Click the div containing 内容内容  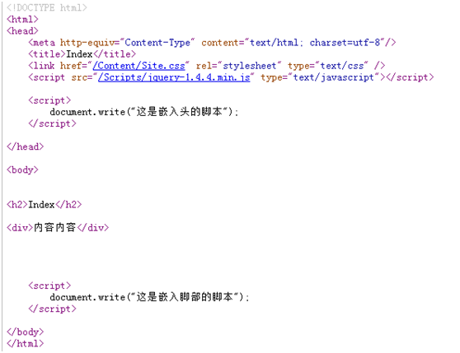[58, 228]
